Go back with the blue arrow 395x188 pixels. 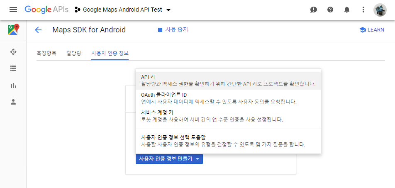pyautogui.click(x=38, y=30)
